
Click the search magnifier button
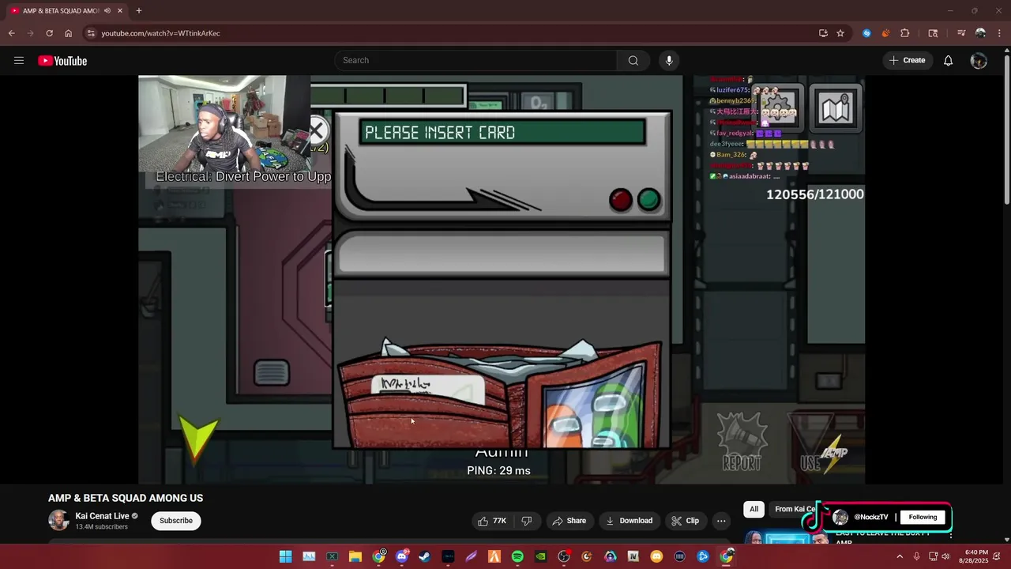click(x=633, y=61)
